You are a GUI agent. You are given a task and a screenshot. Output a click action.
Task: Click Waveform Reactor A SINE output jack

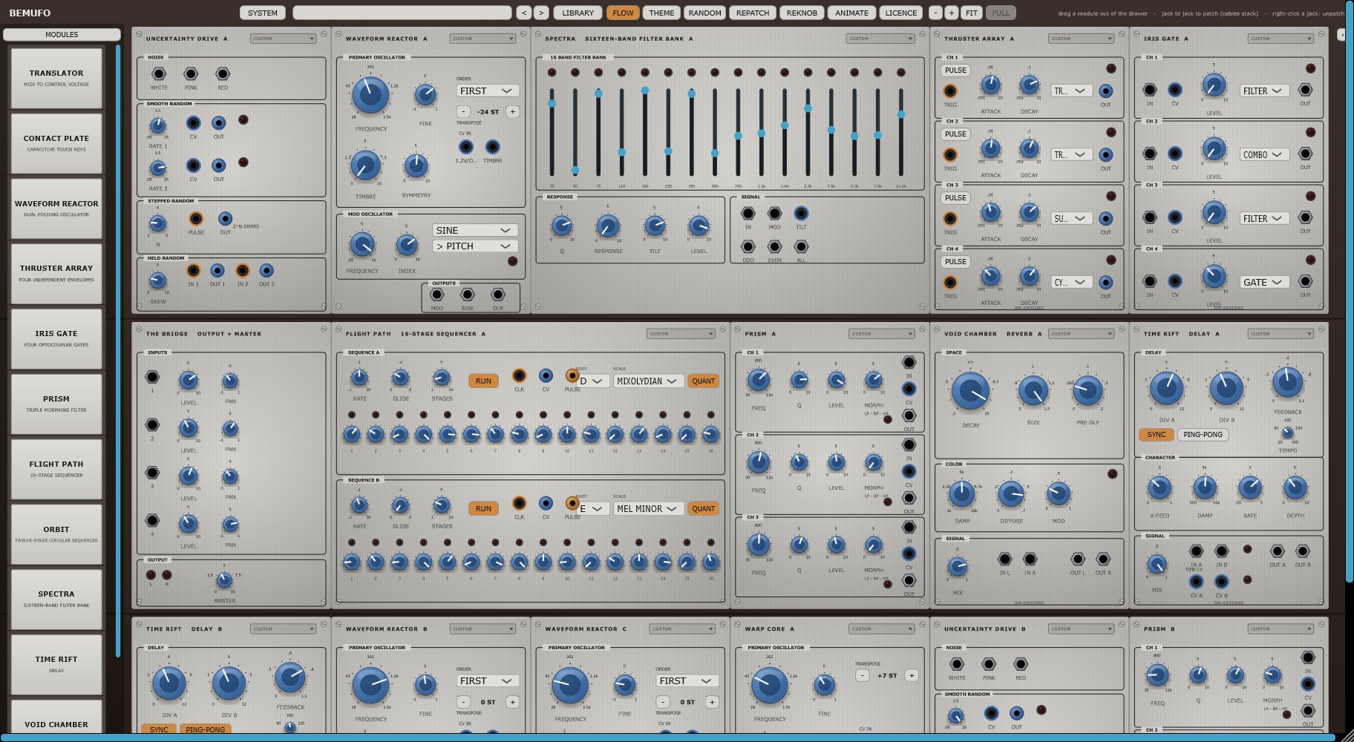coord(468,295)
